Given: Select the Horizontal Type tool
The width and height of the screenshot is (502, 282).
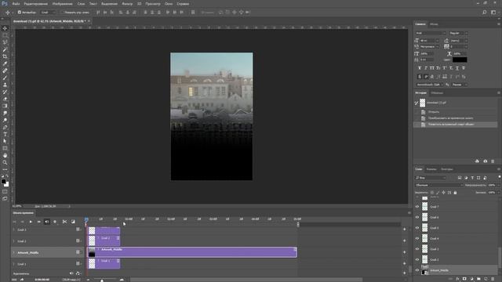Looking at the screenshot, I should [x=5, y=134].
